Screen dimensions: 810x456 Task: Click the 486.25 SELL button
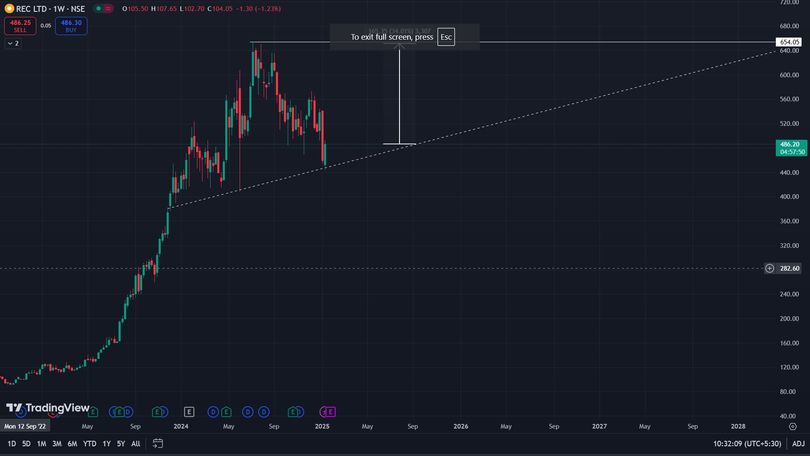(20, 26)
